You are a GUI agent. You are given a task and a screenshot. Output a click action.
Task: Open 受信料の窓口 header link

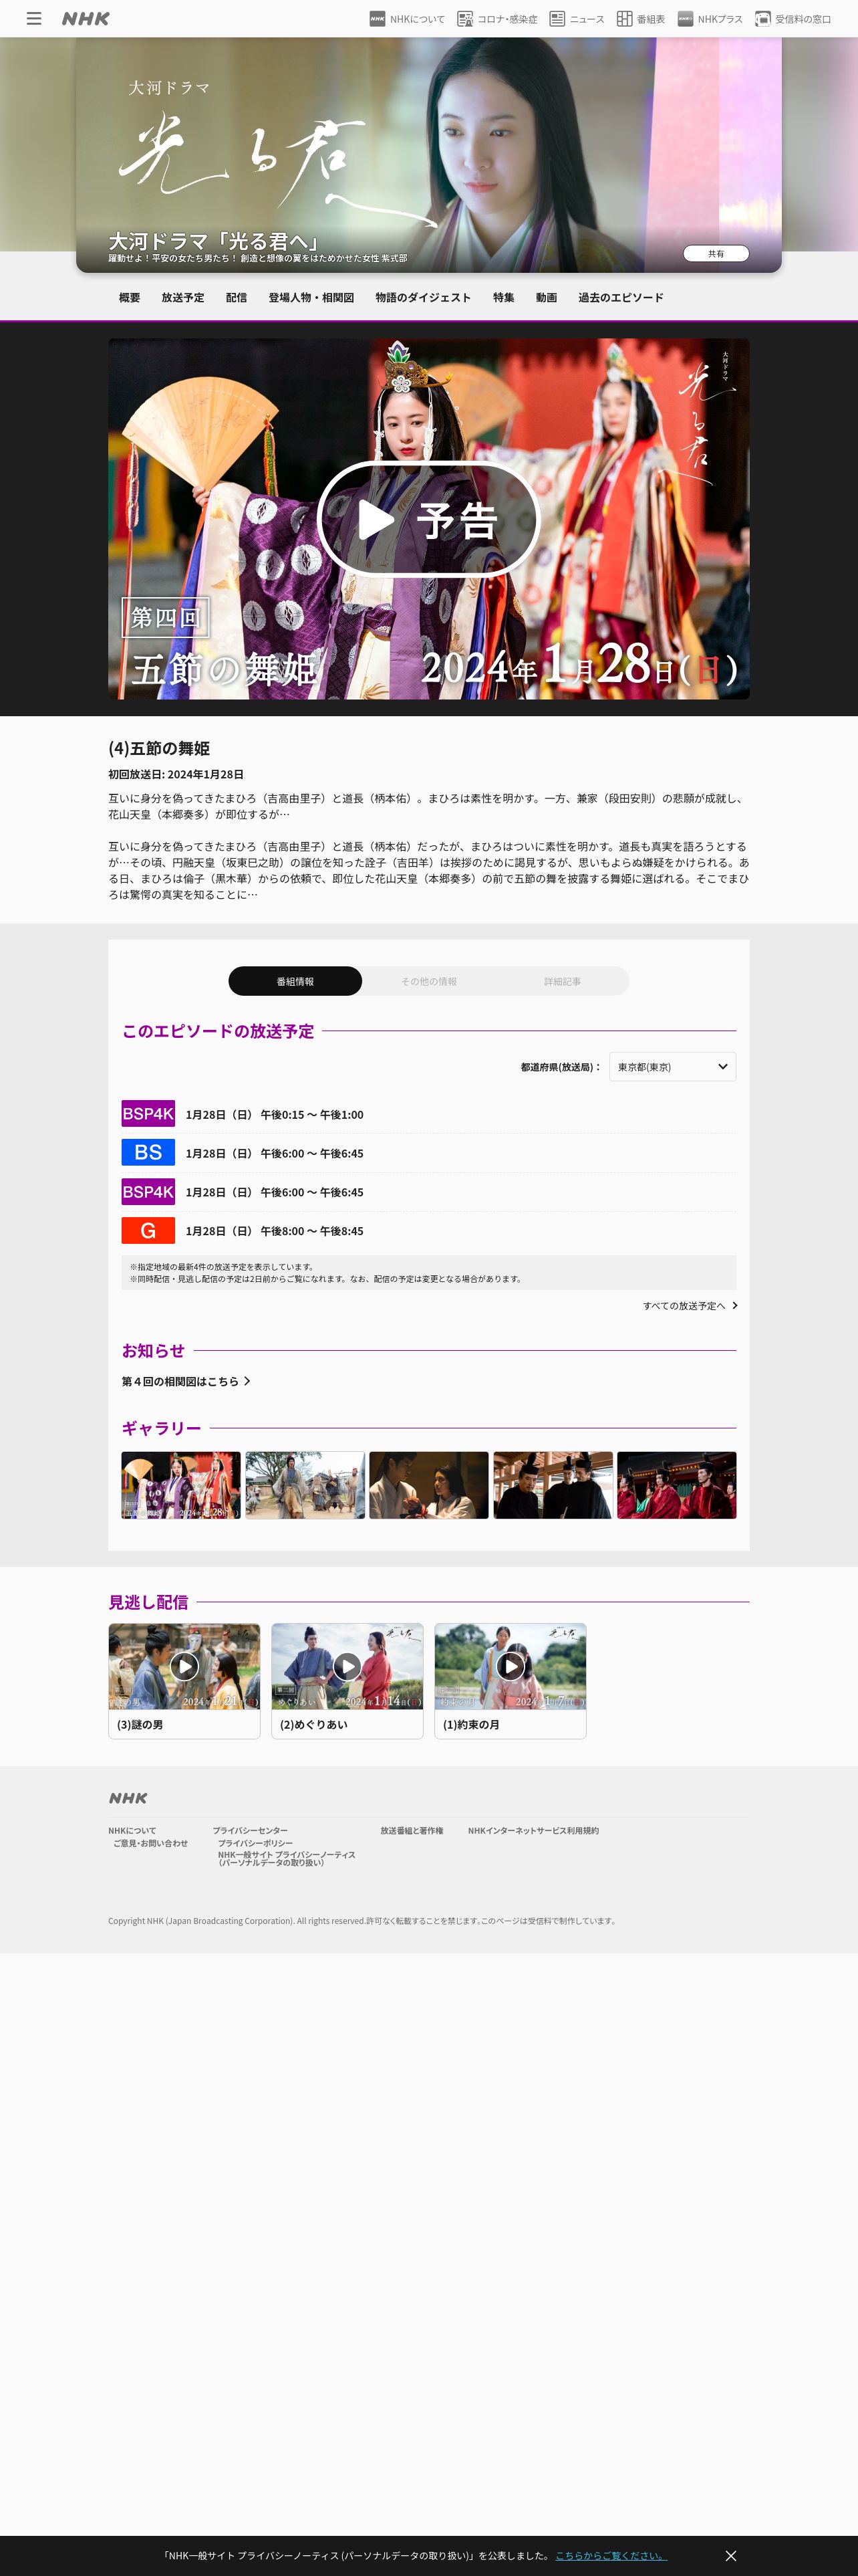[x=793, y=18]
